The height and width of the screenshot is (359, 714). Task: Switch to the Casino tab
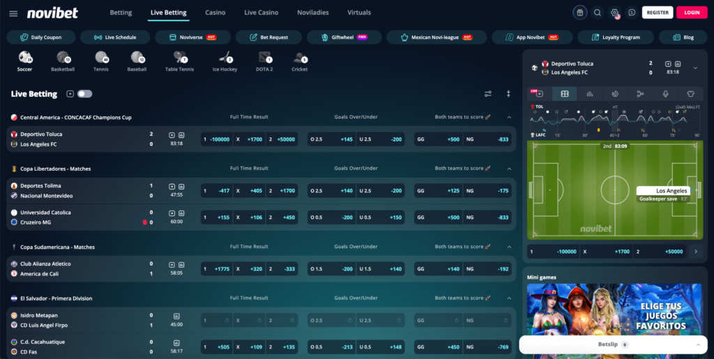(x=215, y=13)
